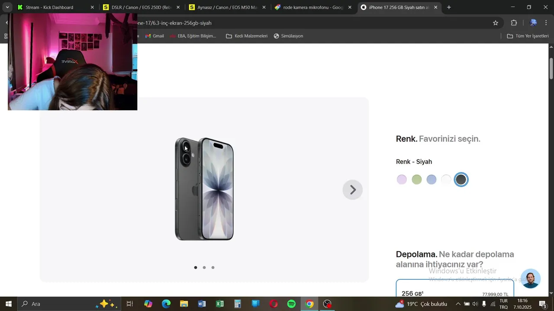Open the Chrome profile avatar
The width and height of the screenshot is (554, 311).
pyautogui.click(x=533, y=23)
